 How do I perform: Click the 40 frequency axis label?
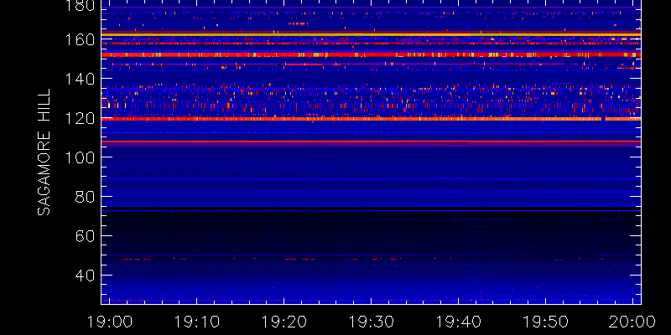click(84, 276)
